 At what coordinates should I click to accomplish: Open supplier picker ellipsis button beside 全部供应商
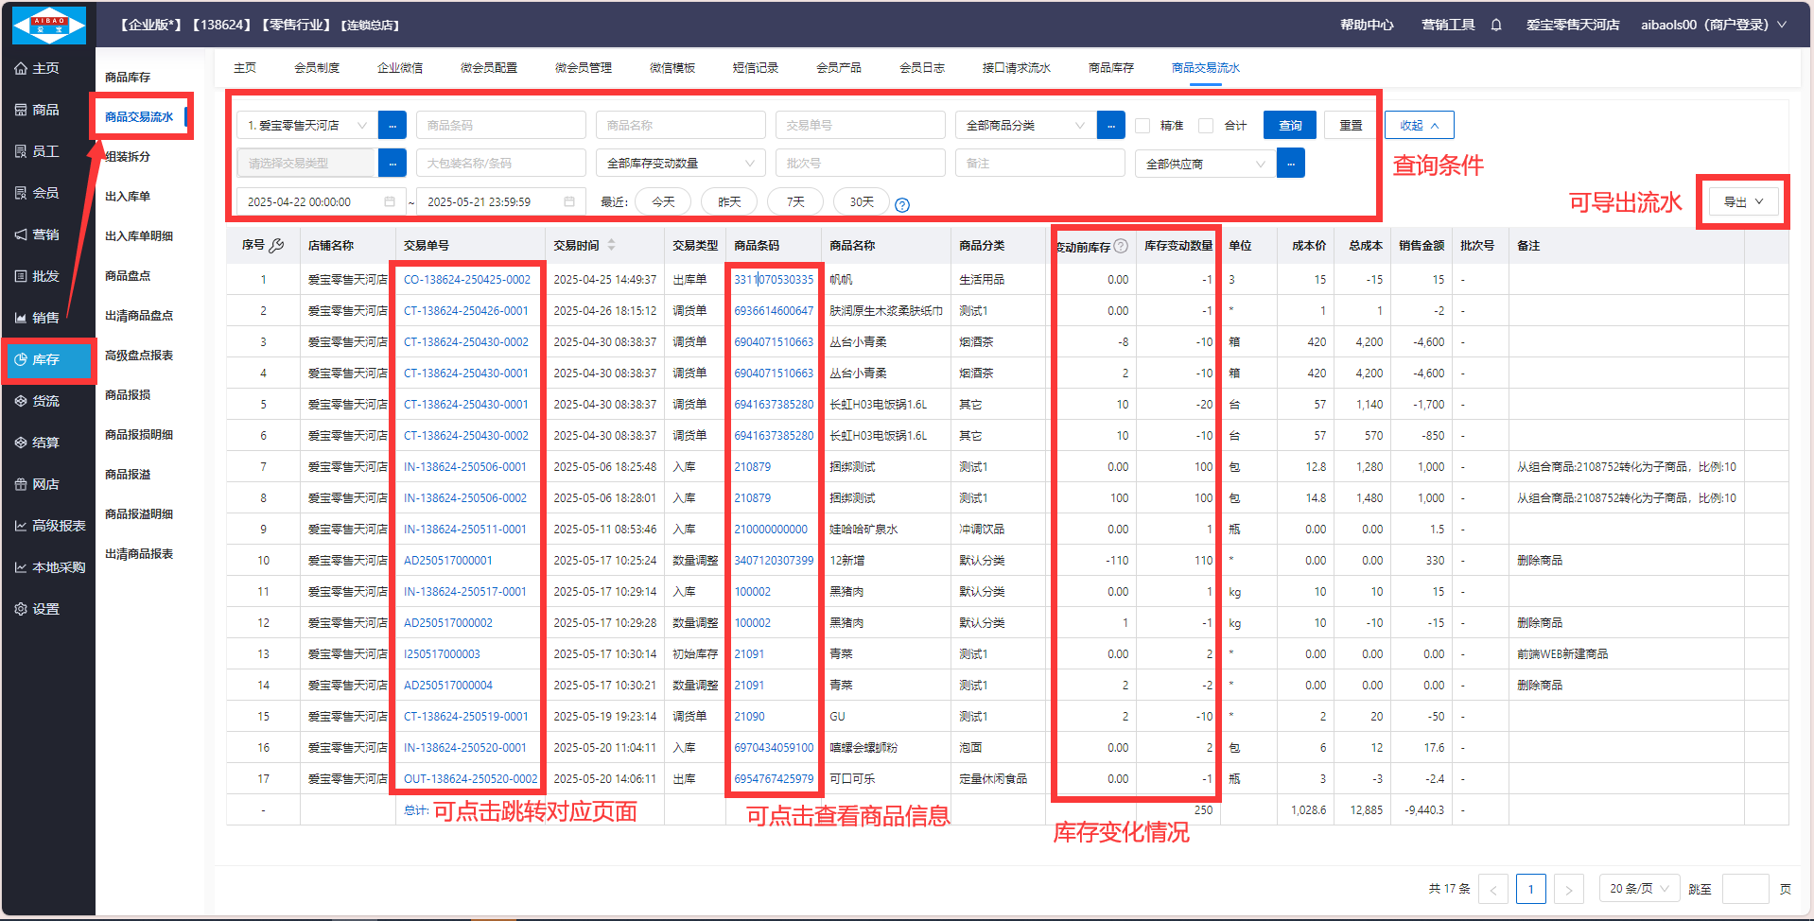coord(1291,163)
